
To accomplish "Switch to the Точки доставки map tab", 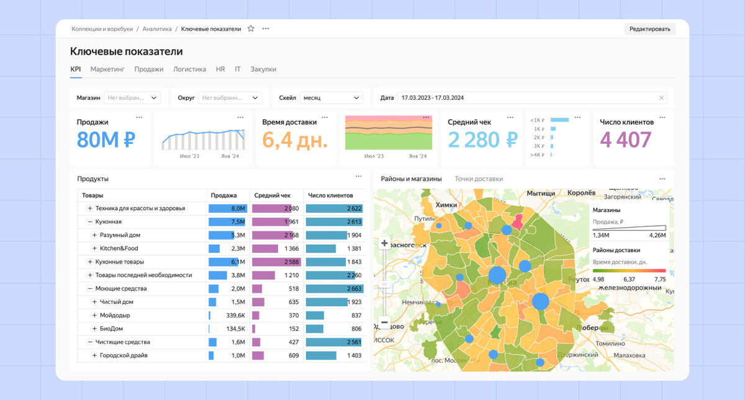I will click(479, 179).
